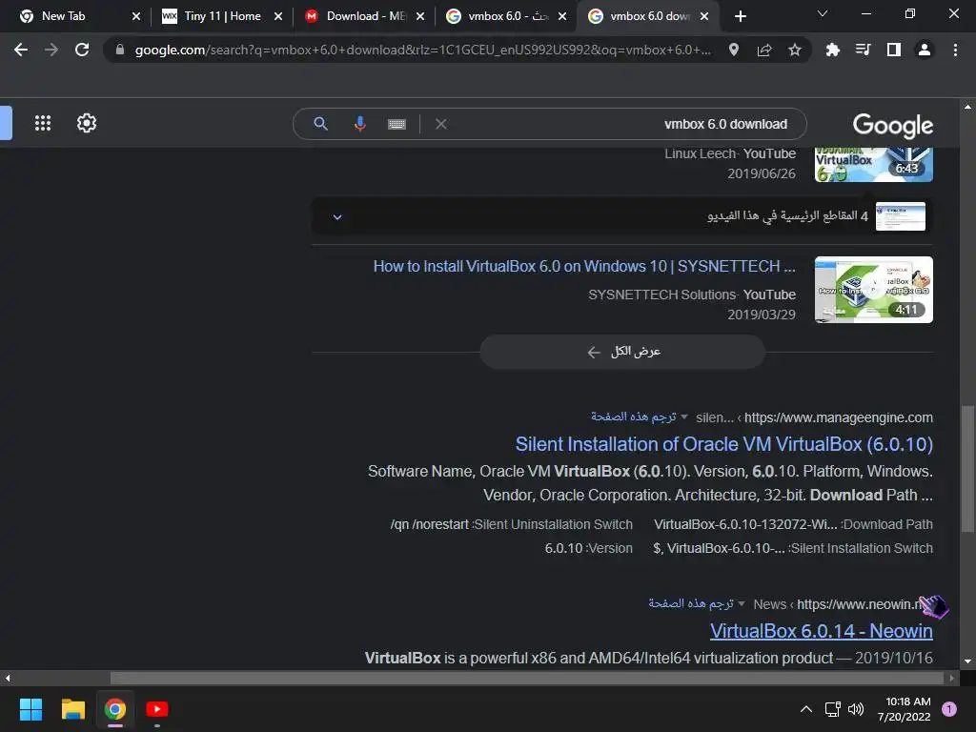Open the location permission icon in address bar
Viewport: 976px width, 732px height.
(x=734, y=50)
